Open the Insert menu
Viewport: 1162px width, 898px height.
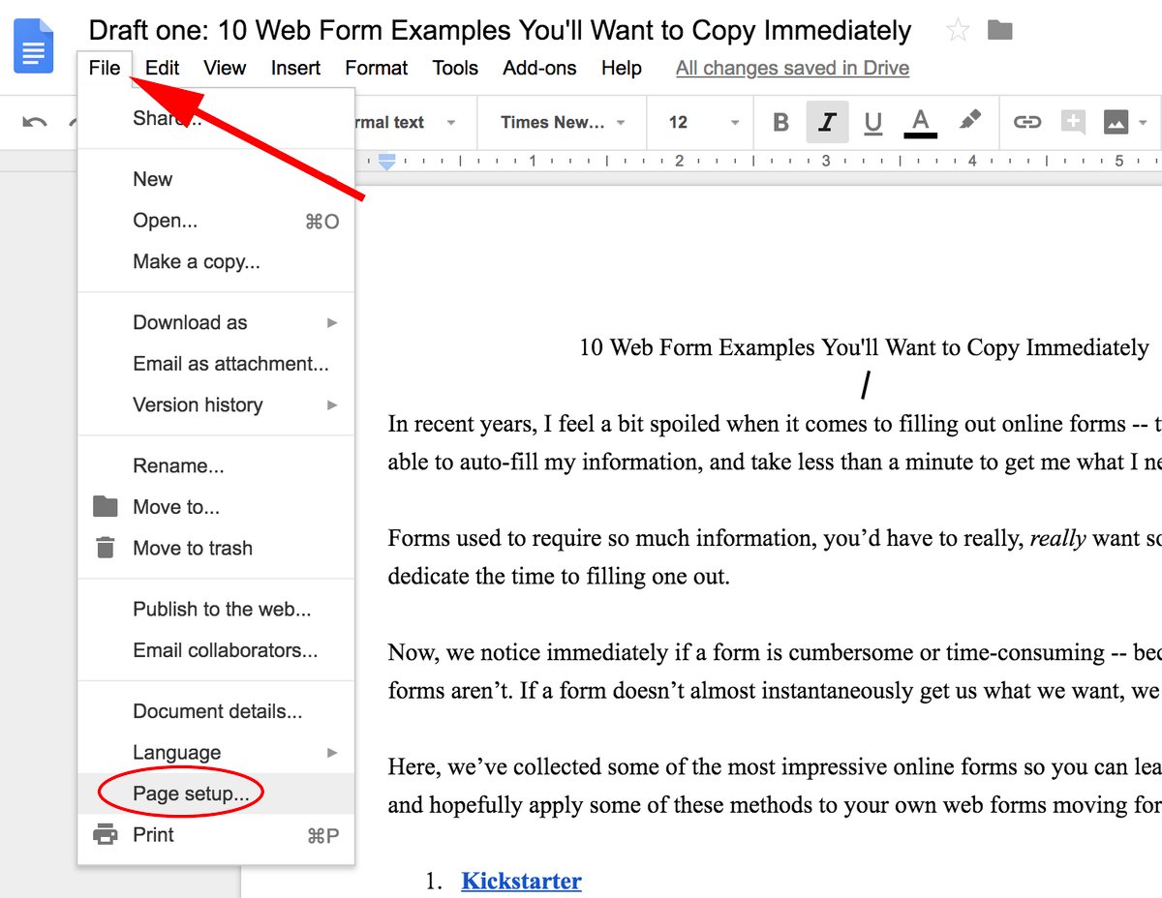[x=295, y=68]
